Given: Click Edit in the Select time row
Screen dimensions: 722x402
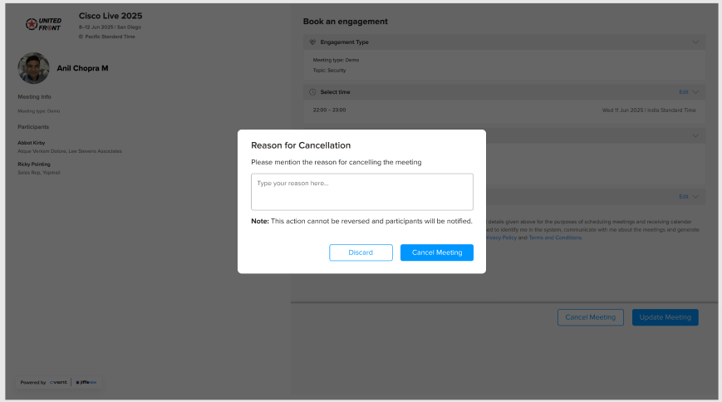Looking at the screenshot, I should pyautogui.click(x=683, y=92).
